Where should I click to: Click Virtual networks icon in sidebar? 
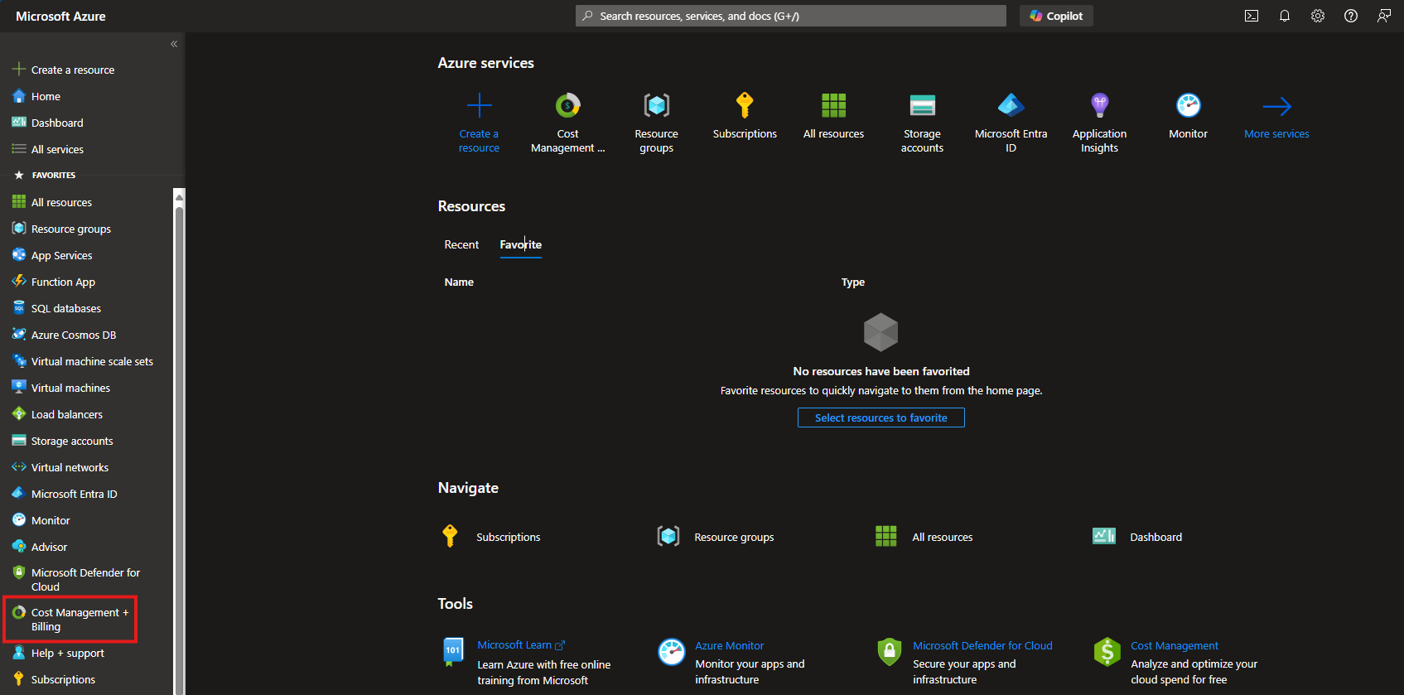[x=19, y=467]
